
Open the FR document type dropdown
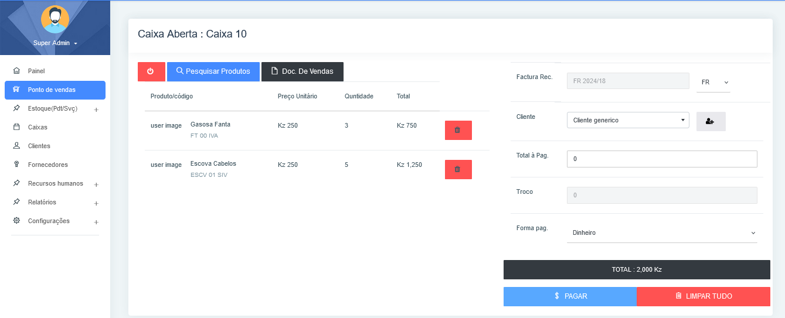click(713, 83)
